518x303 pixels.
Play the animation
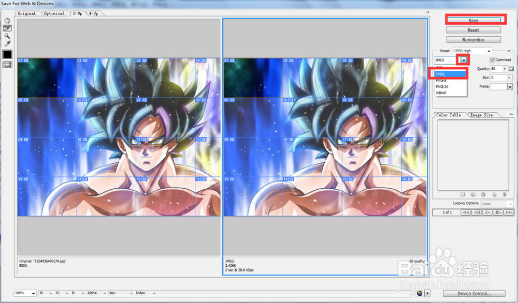pos(487,213)
